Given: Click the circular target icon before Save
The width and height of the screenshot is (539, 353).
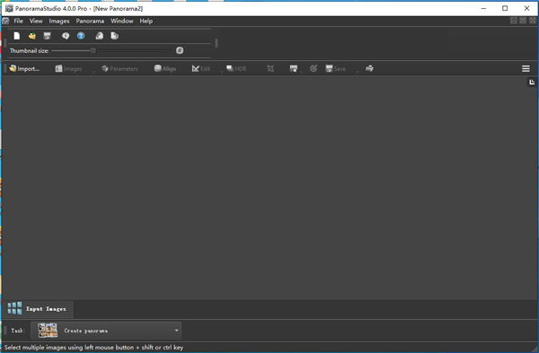Looking at the screenshot, I should (314, 69).
